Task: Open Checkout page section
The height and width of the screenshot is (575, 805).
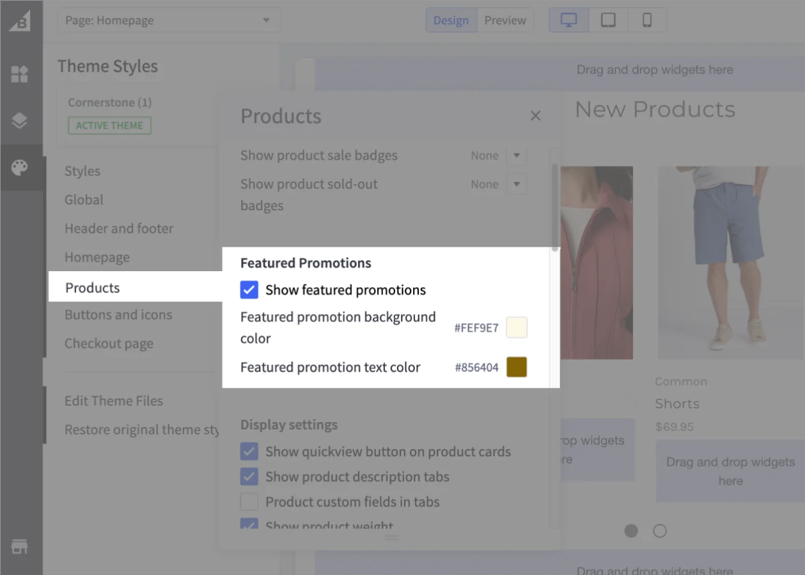Action: 109,343
